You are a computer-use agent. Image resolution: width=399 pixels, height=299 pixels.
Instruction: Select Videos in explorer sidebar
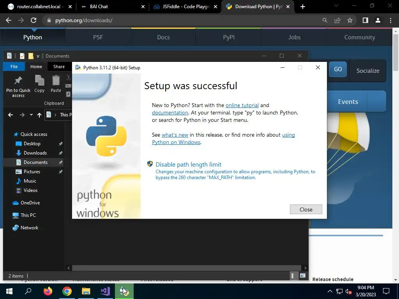point(30,190)
